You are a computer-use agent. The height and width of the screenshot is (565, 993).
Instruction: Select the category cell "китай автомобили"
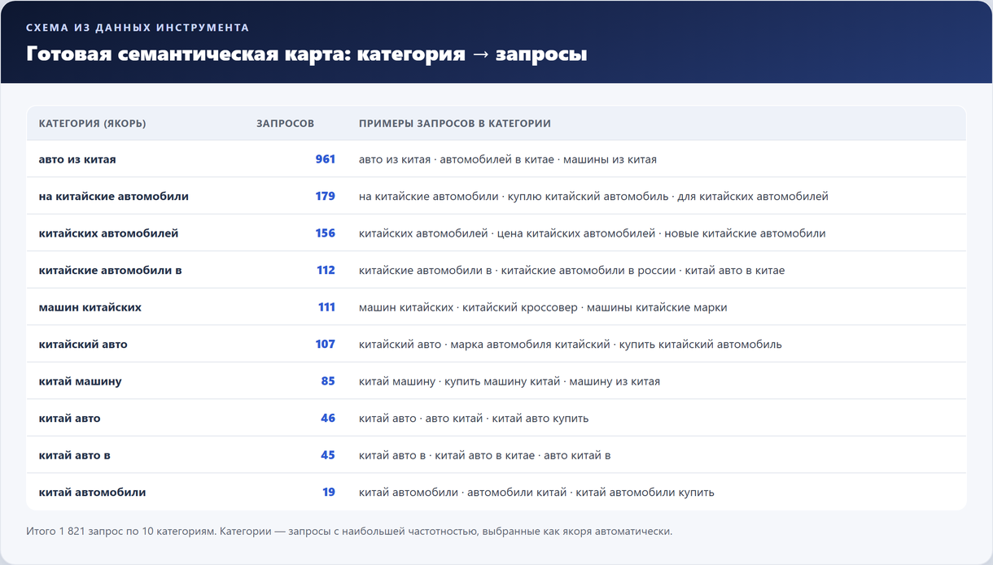coord(93,492)
